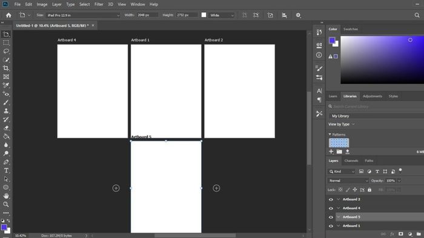The width and height of the screenshot is (424, 238).
Task: Select the Path Selection tool
Action: click(6, 179)
